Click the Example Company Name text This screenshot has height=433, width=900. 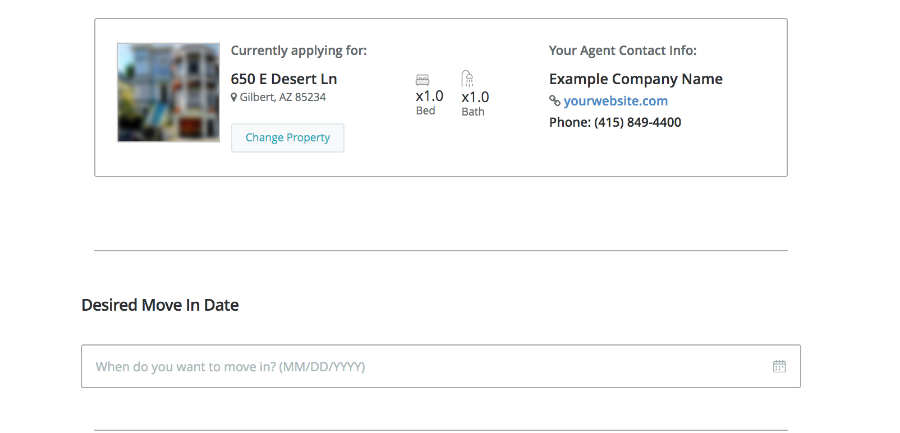[636, 79]
